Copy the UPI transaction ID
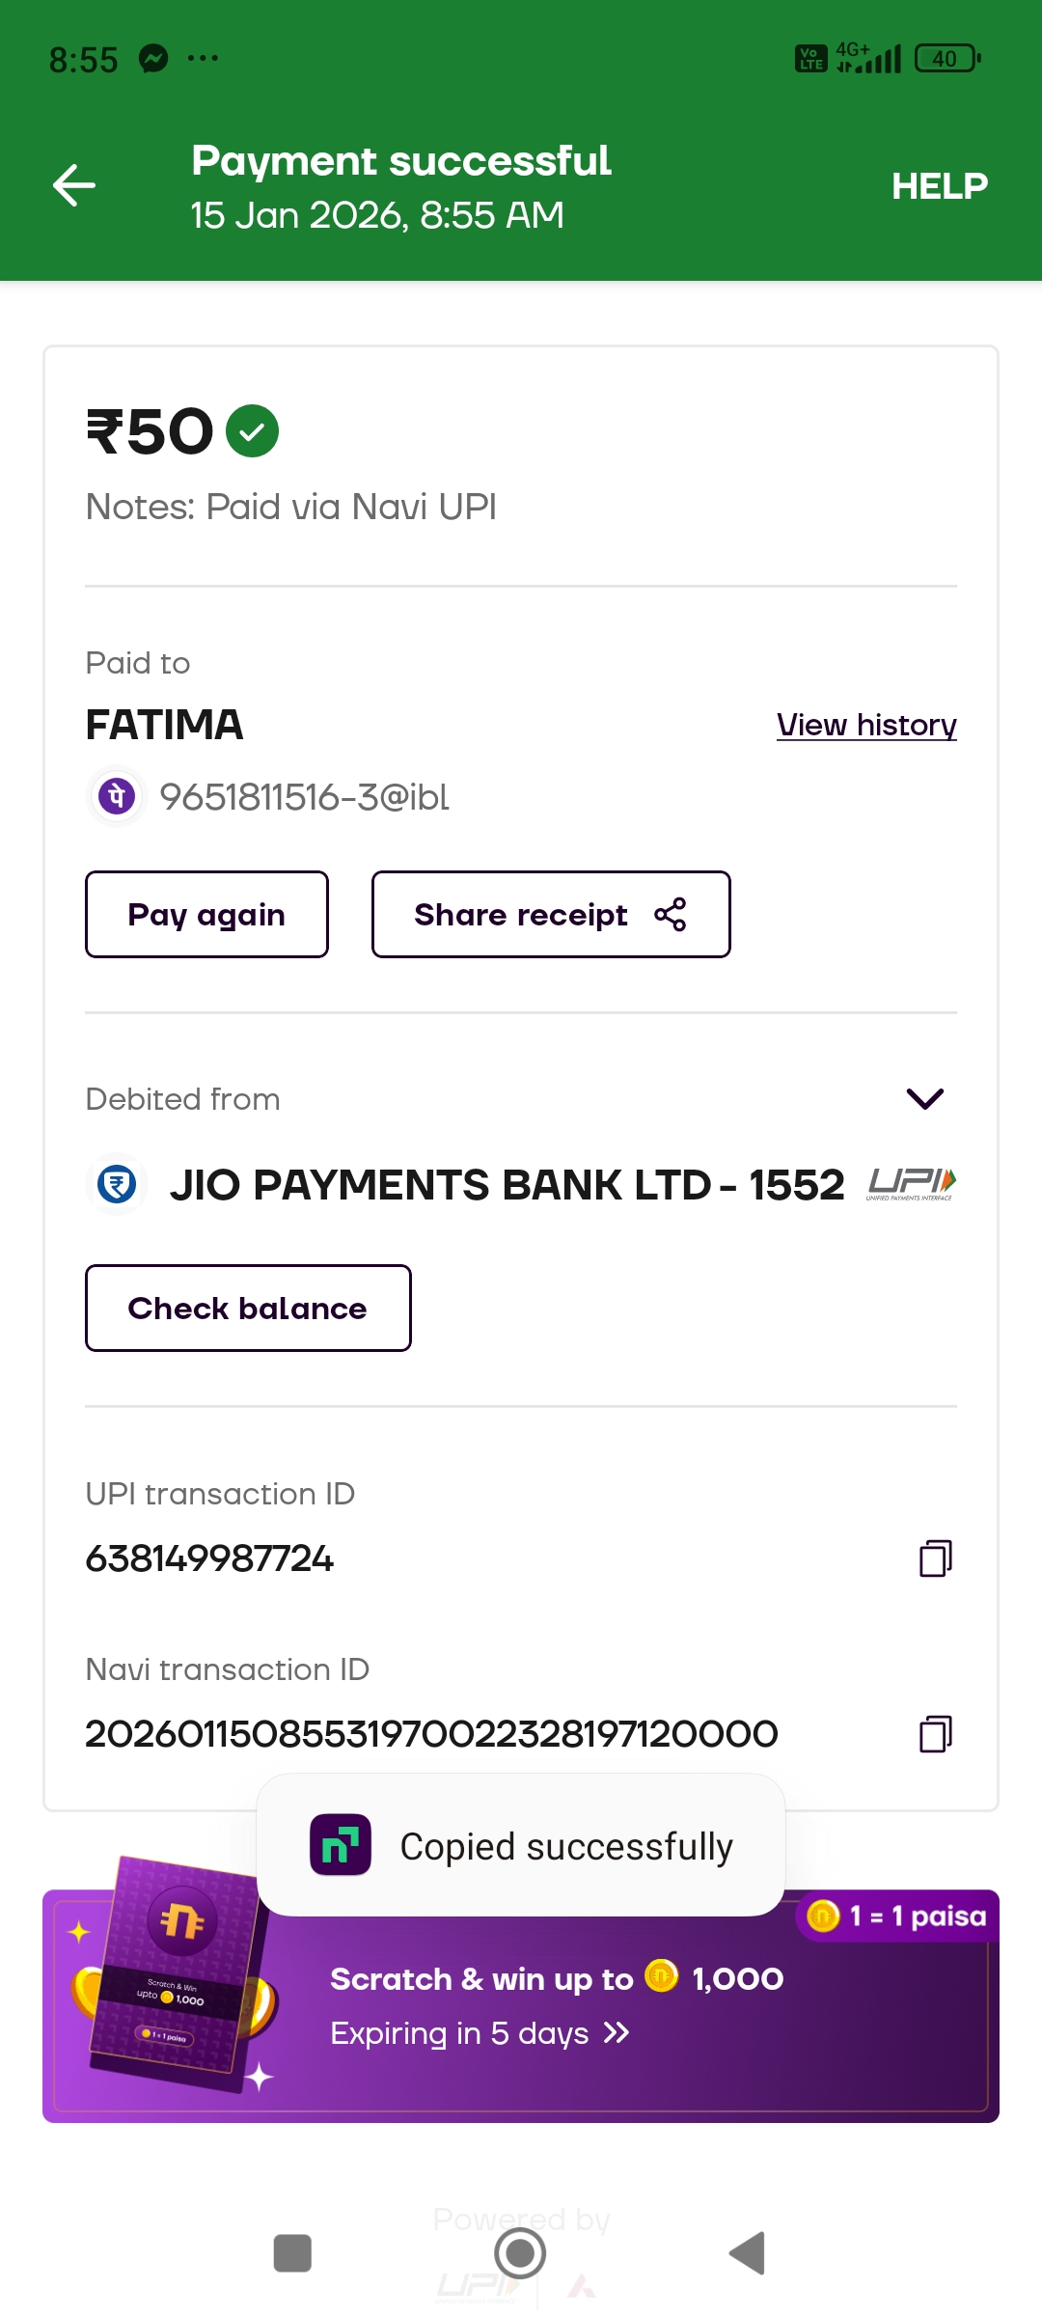Image resolution: width=1042 pixels, height=2316 pixels. pyautogui.click(x=935, y=1558)
